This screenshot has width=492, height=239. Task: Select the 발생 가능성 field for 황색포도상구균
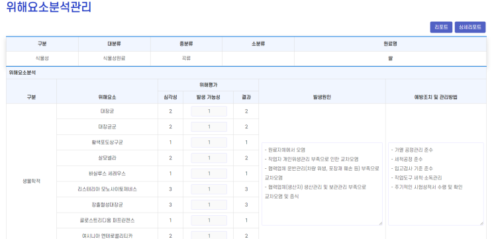tap(209, 142)
